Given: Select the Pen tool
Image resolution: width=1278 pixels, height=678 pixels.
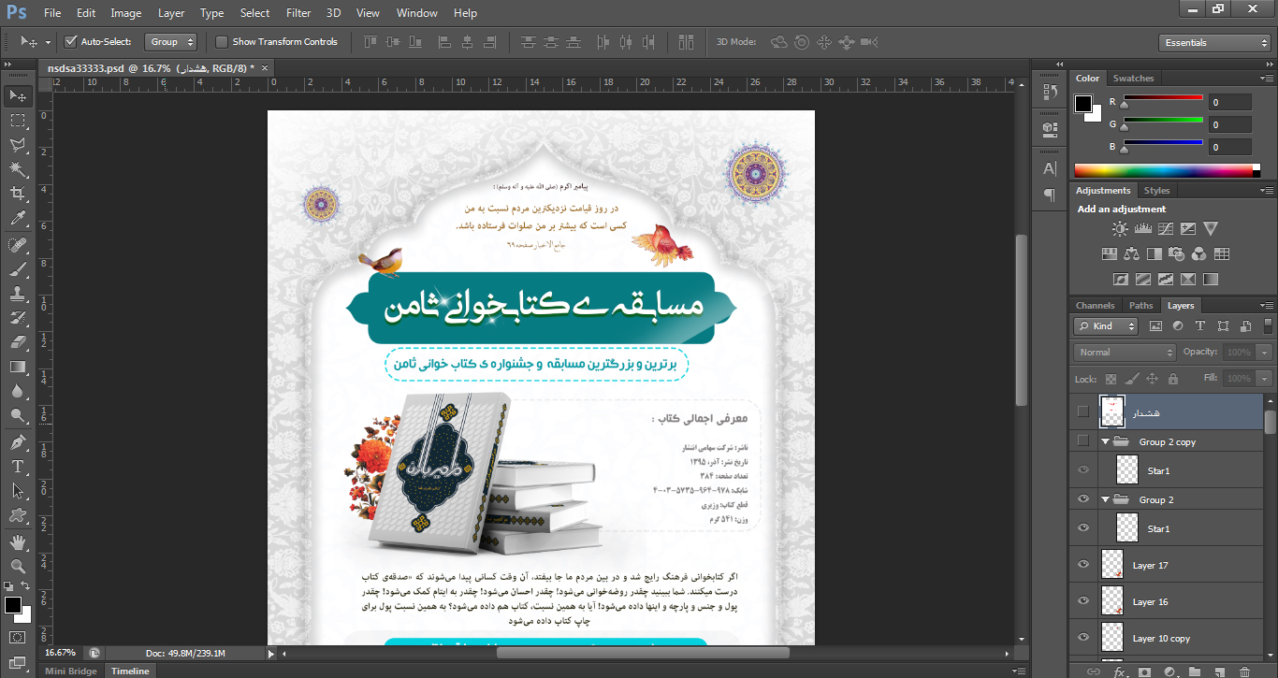Looking at the screenshot, I should click(18, 441).
